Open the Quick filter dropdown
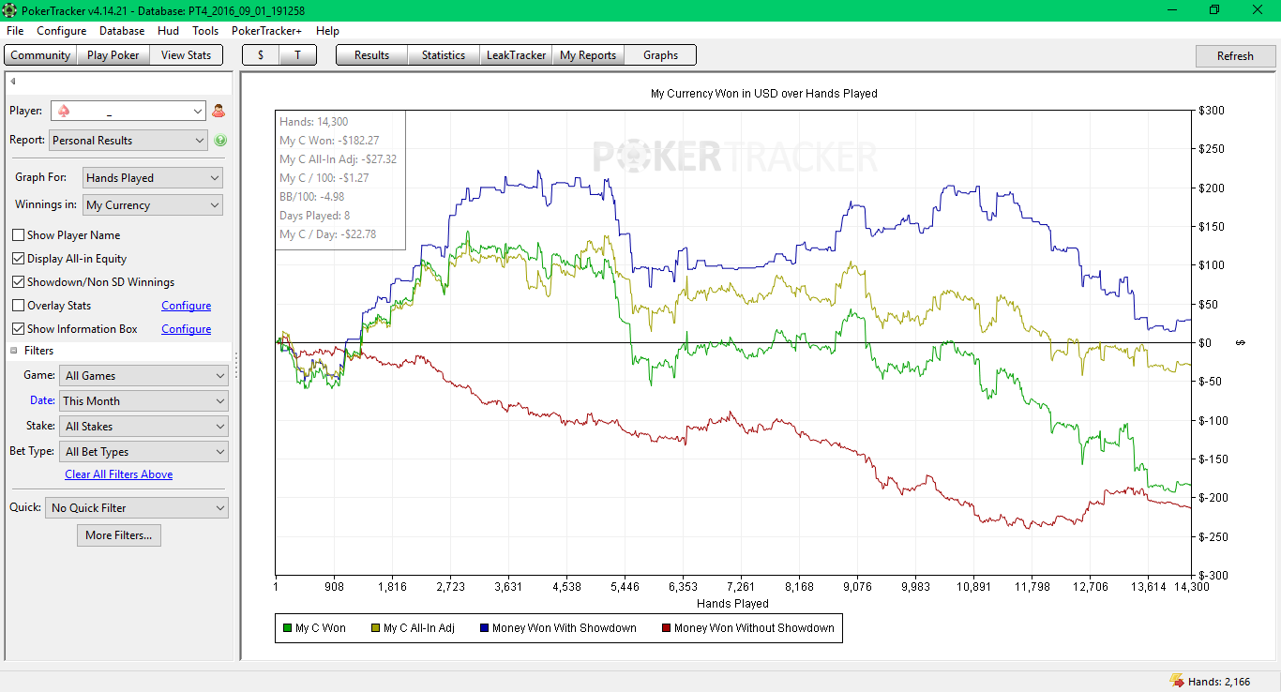Image resolution: width=1281 pixels, height=692 pixels. (x=137, y=508)
